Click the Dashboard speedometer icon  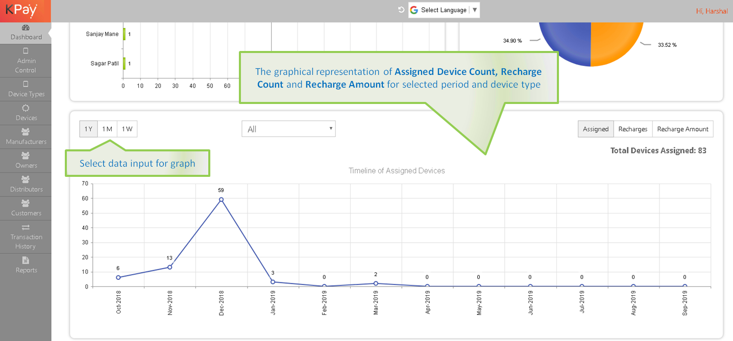click(x=26, y=28)
